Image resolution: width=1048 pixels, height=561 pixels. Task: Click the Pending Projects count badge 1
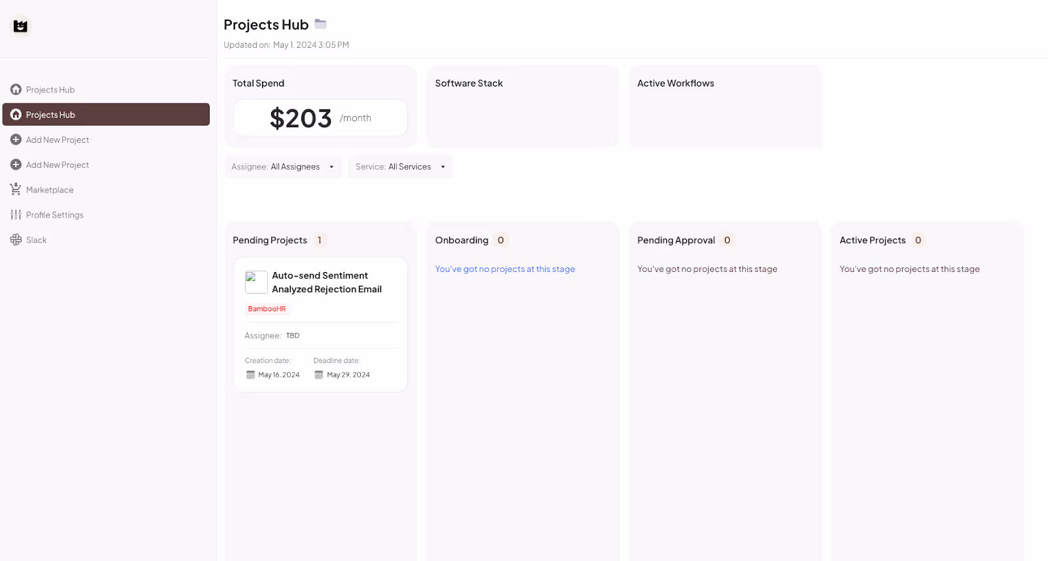[320, 240]
